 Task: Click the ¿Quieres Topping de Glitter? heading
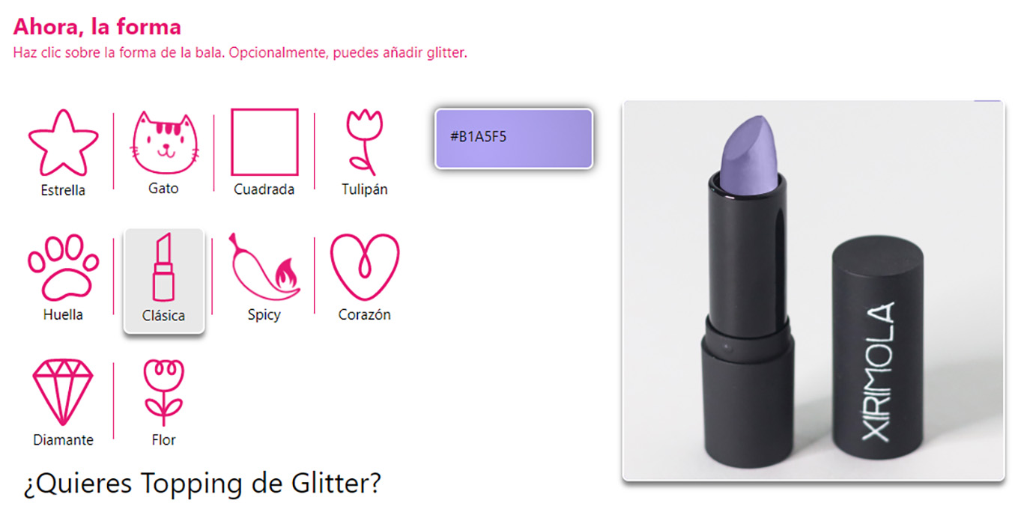[x=202, y=484]
